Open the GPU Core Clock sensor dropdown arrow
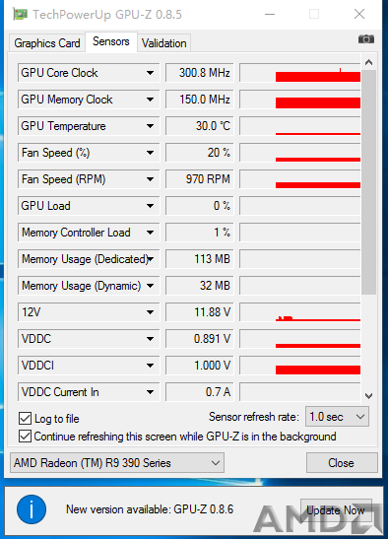388x539 pixels. (150, 73)
